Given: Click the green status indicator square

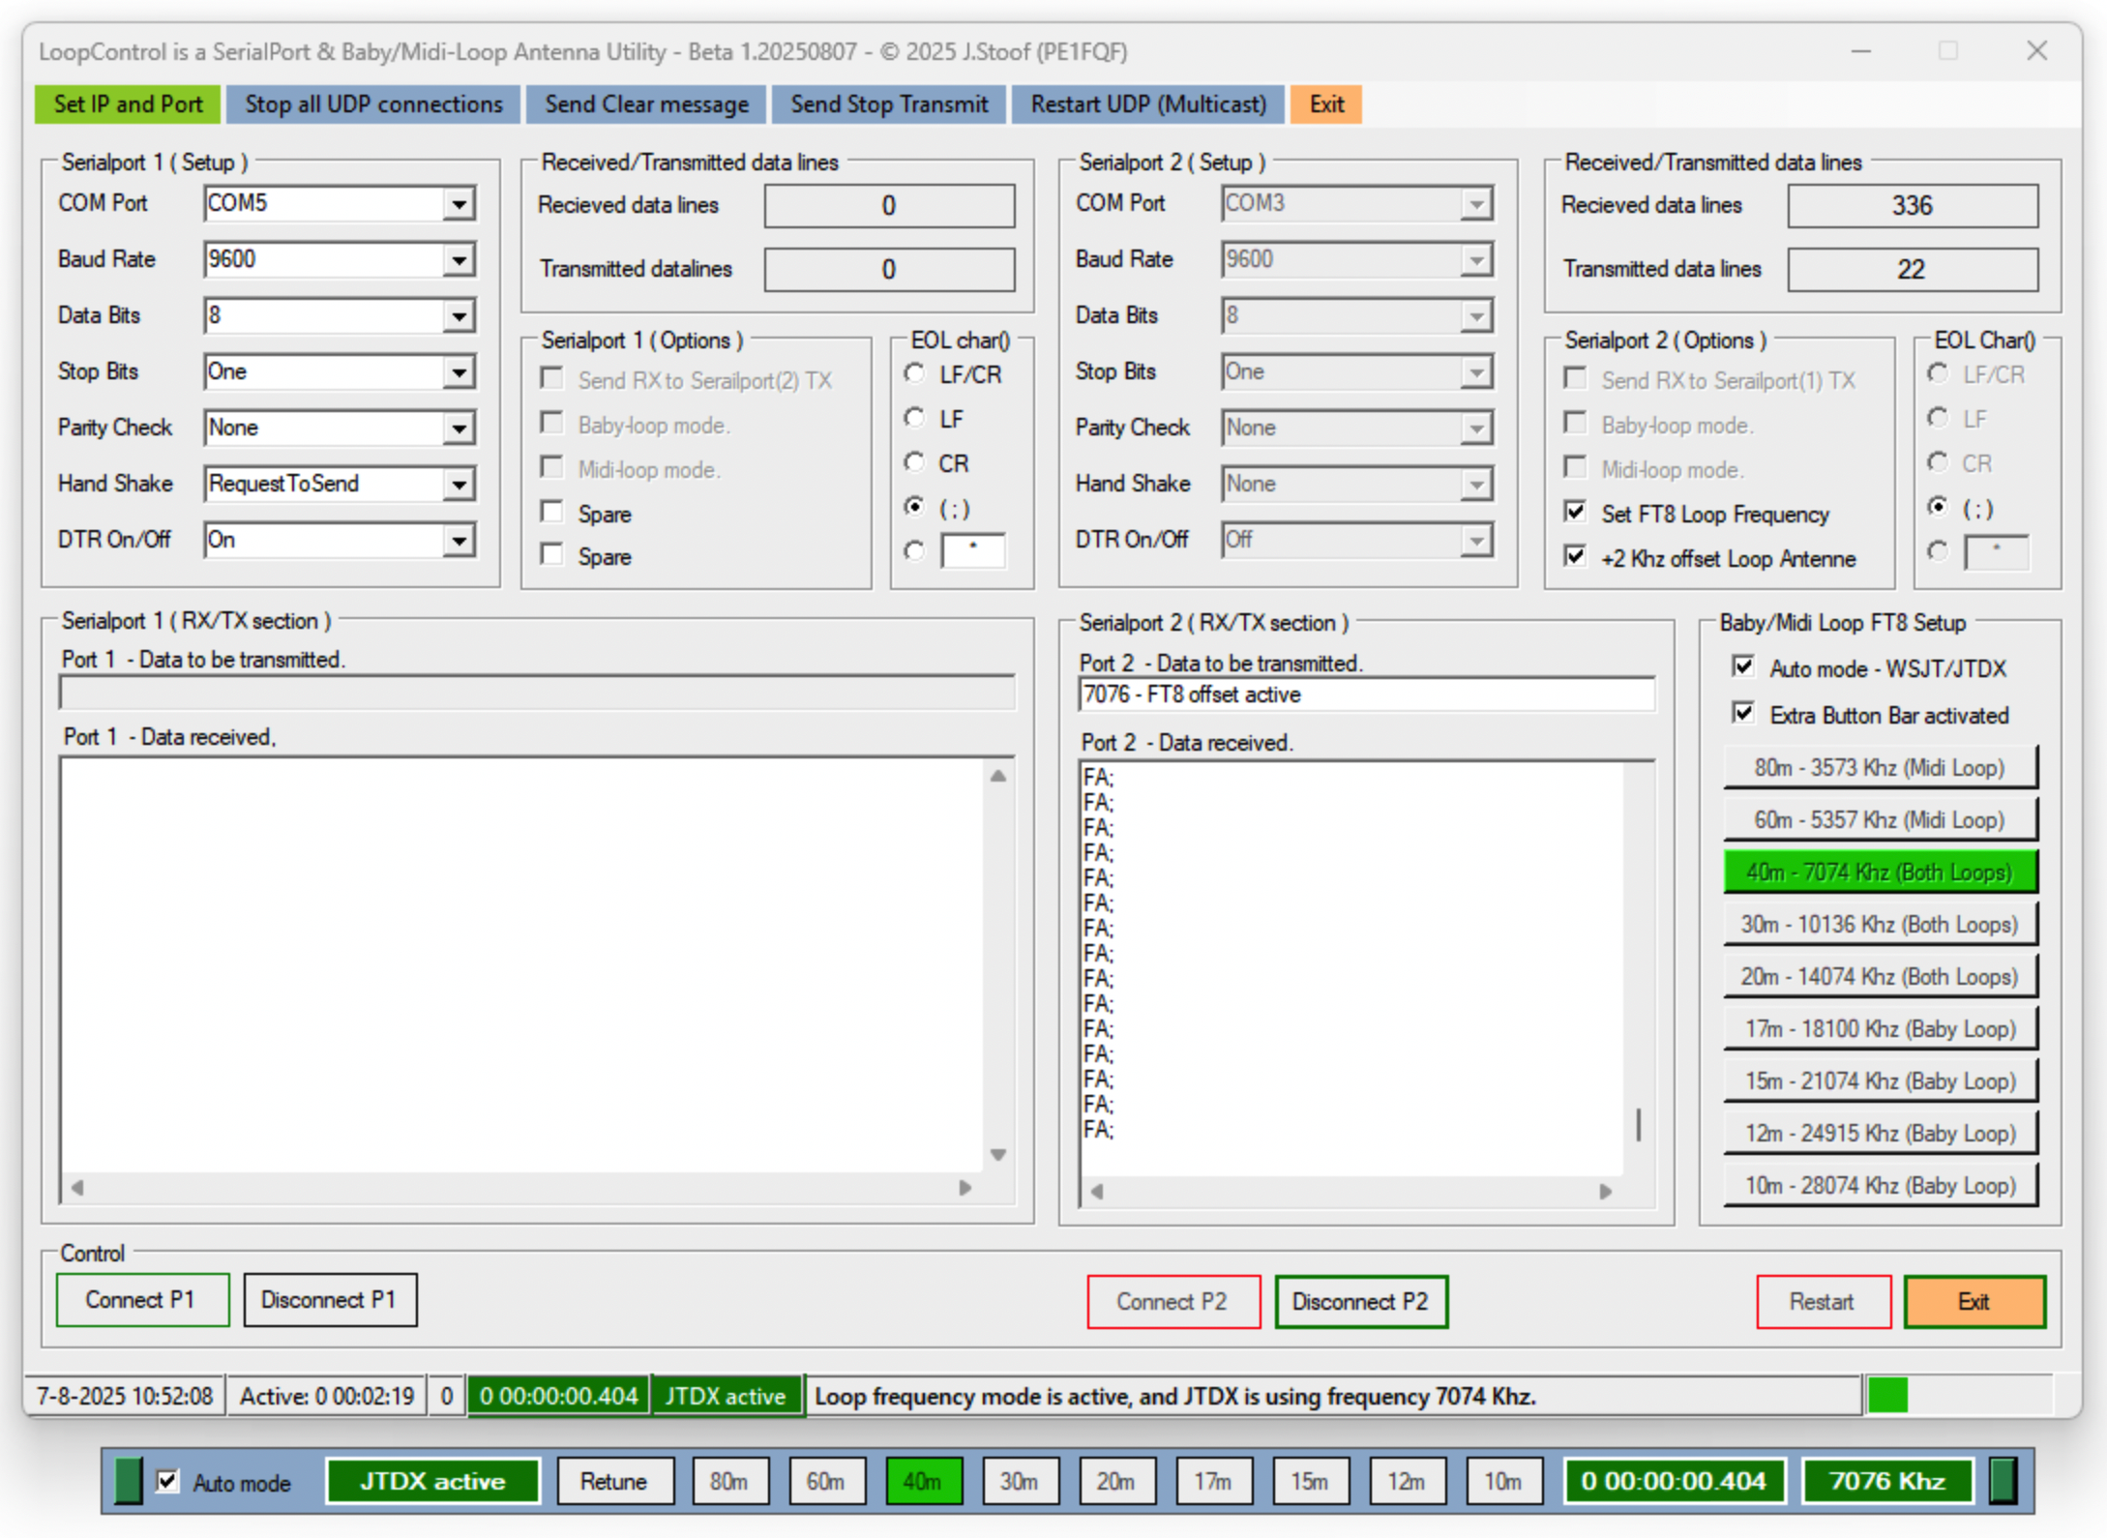Looking at the screenshot, I should 1886,1395.
